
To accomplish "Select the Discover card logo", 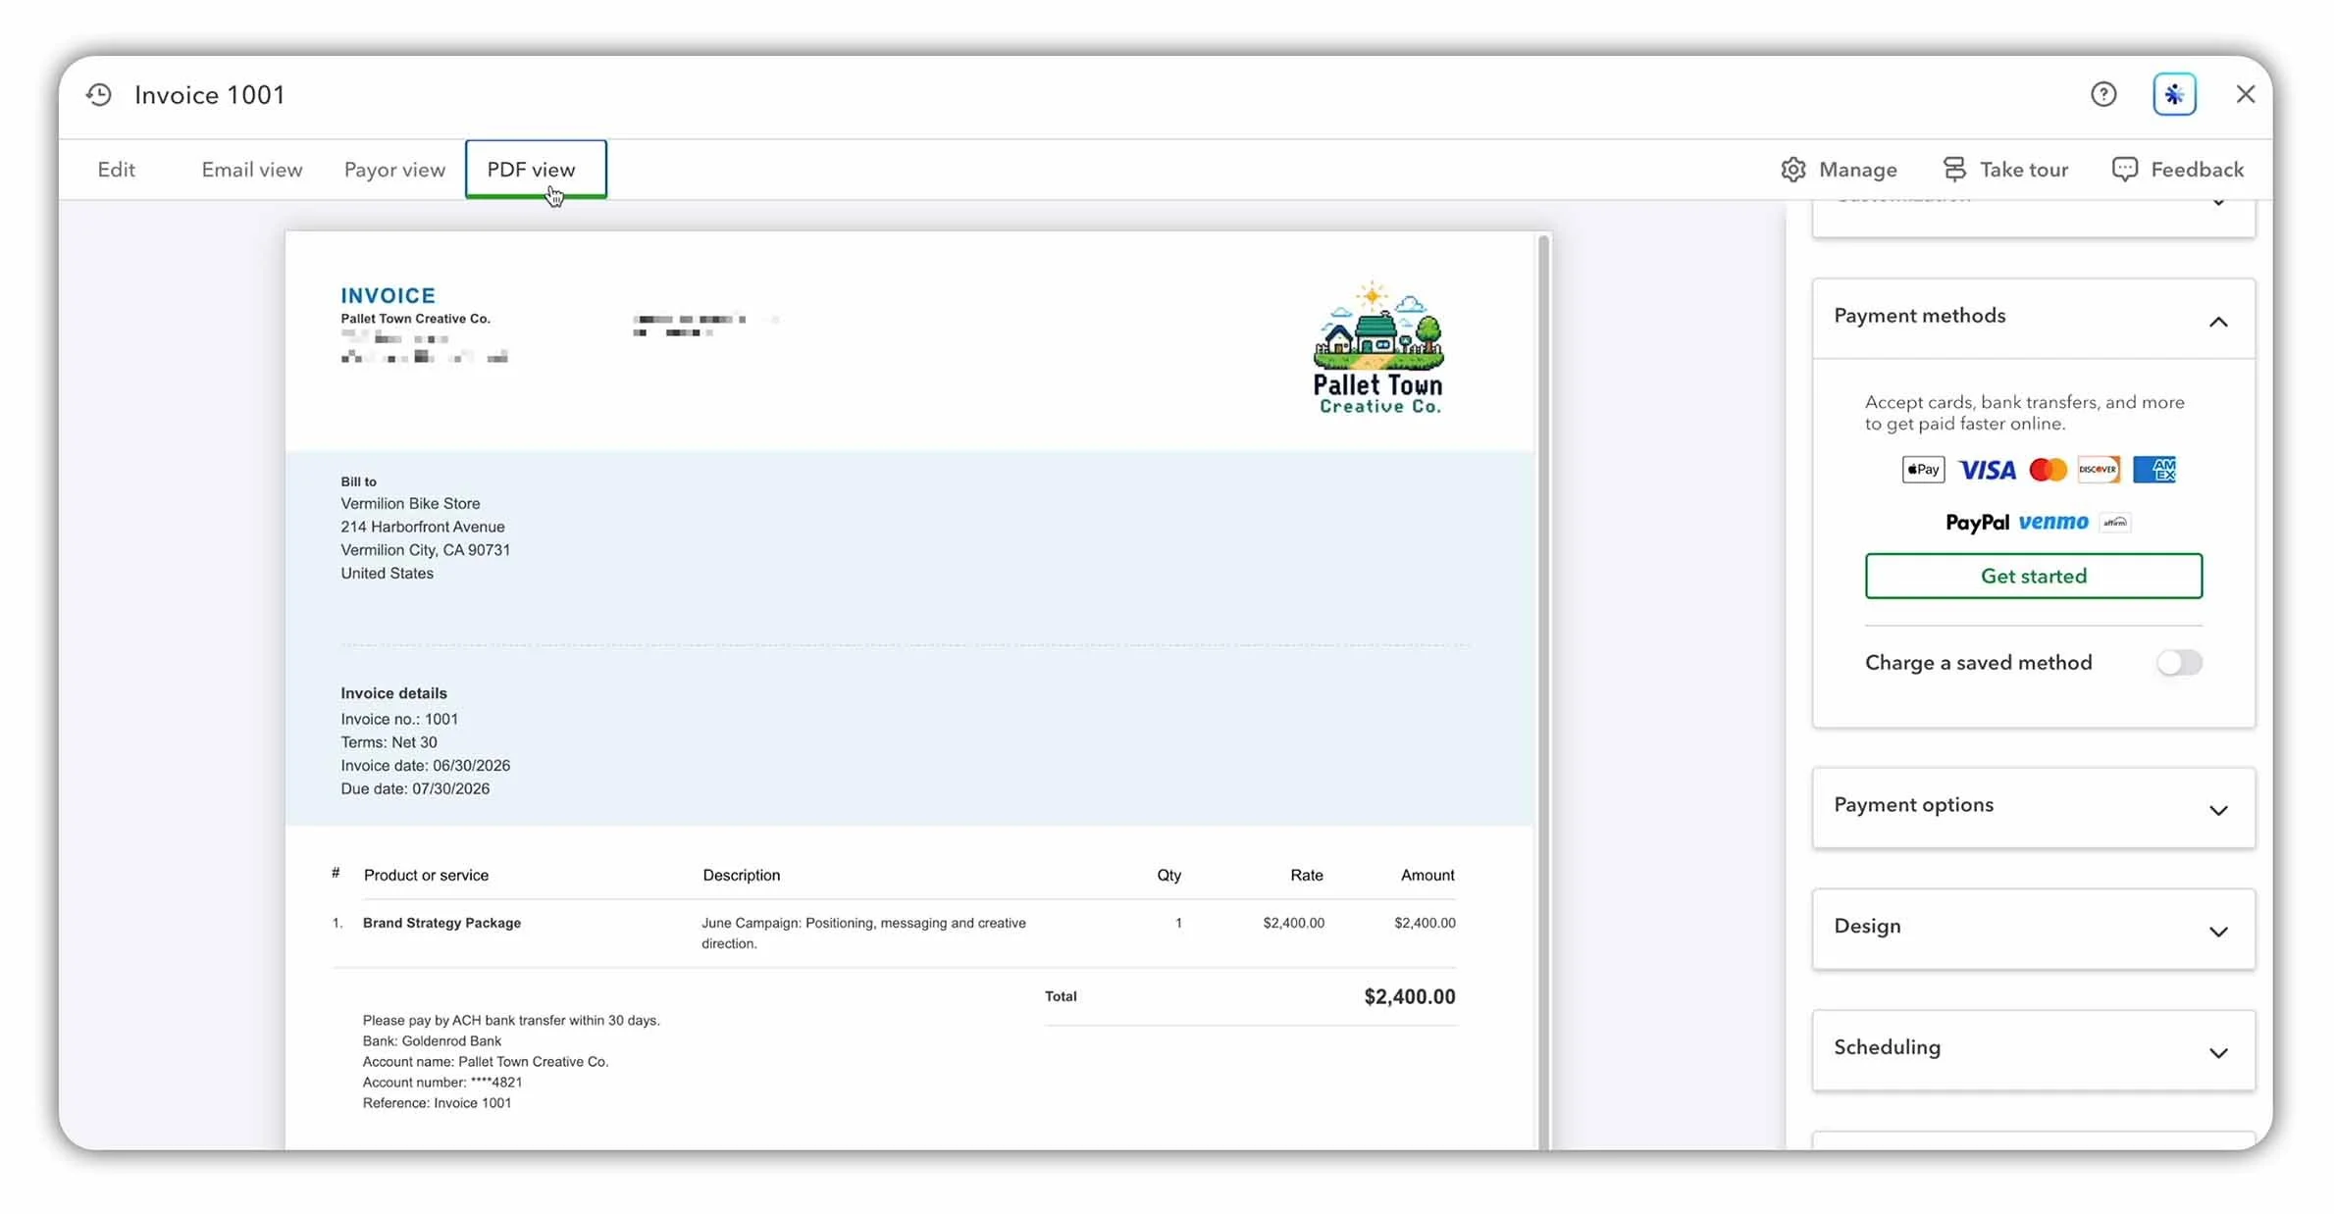I will 2099,470.
